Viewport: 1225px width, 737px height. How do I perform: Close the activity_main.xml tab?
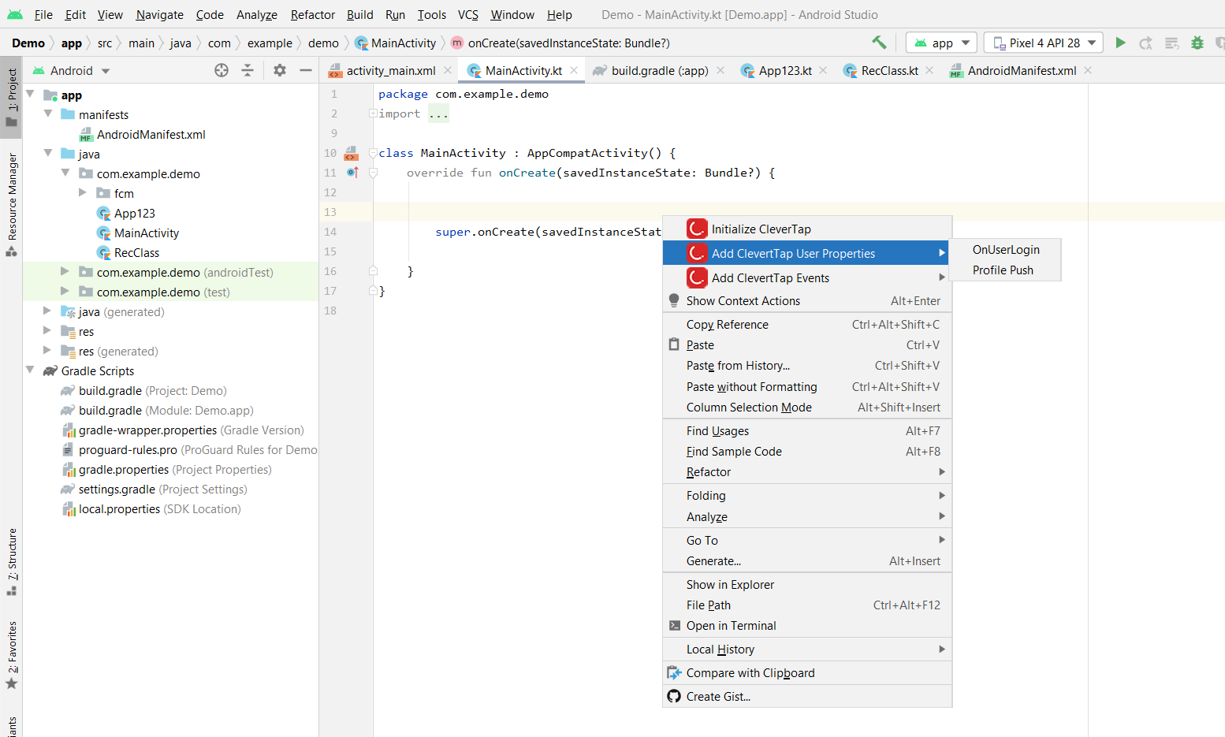[x=448, y=70]
